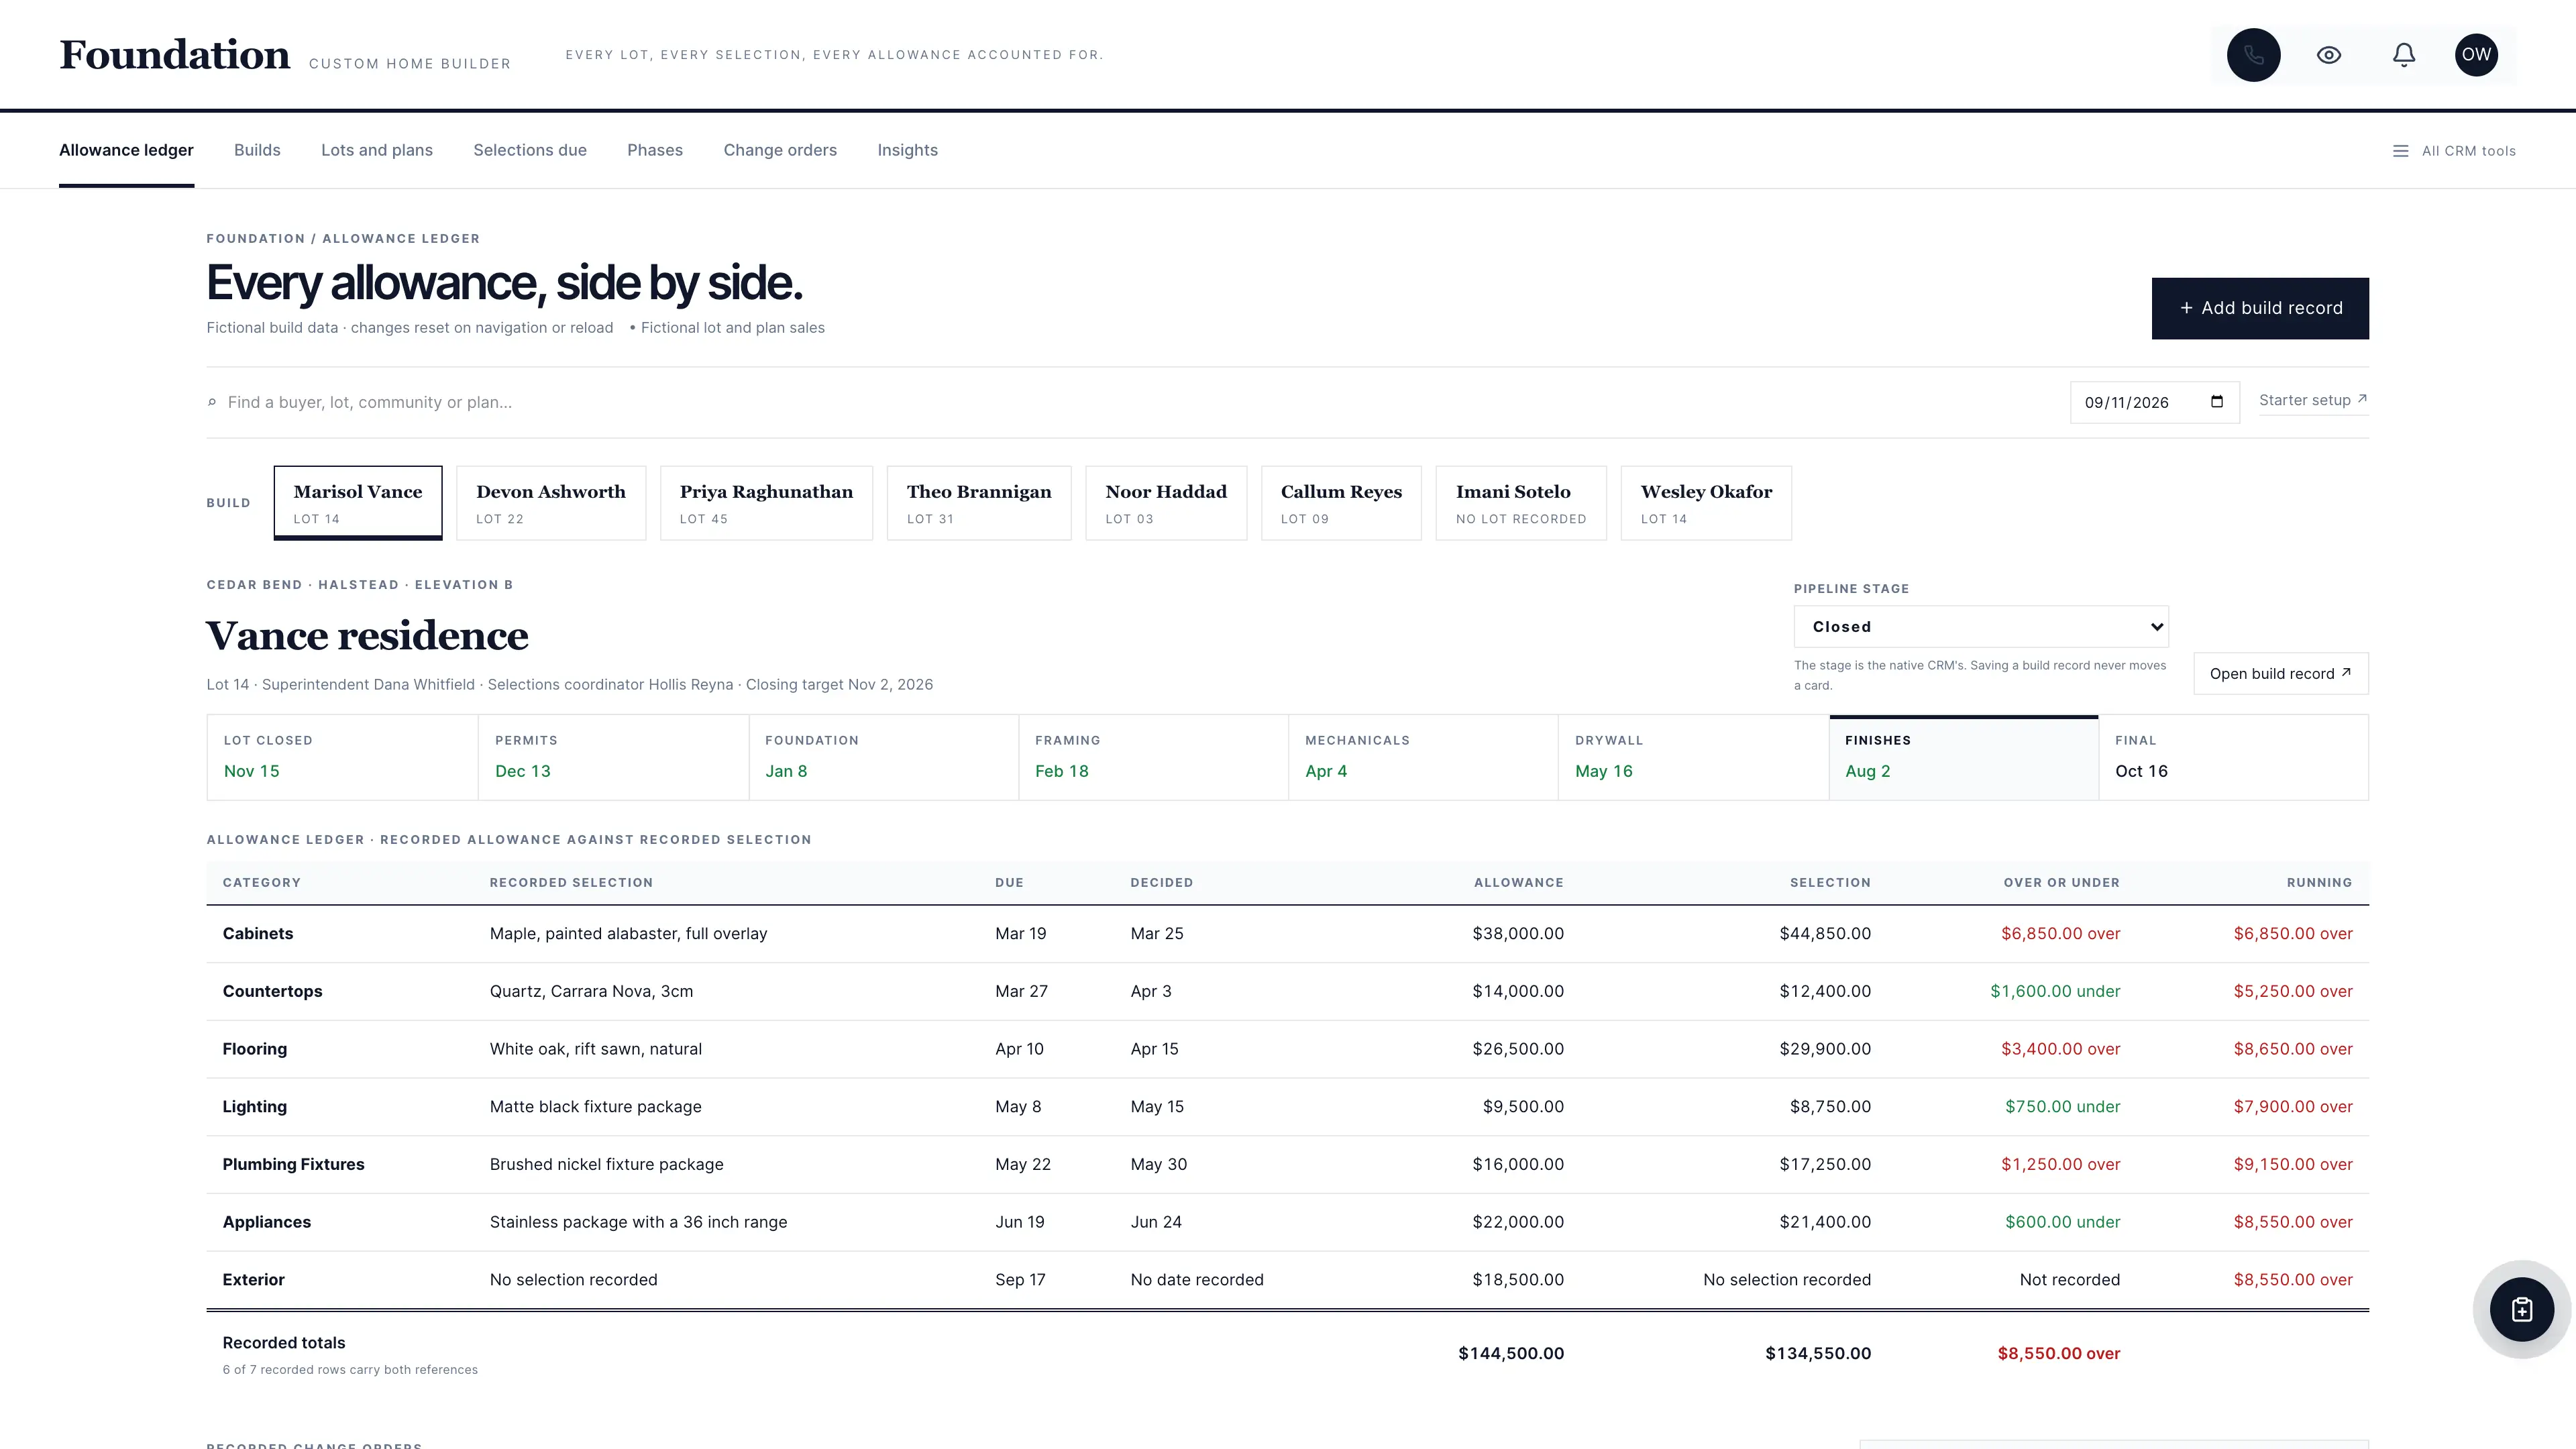
Task: Click the Exterior row category
Action: (253, 1280)
